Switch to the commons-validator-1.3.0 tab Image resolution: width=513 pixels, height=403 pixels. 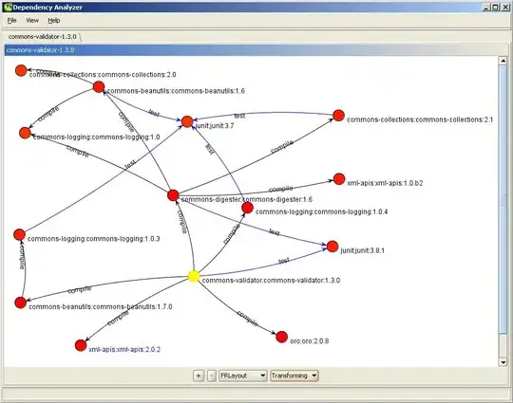42,37
